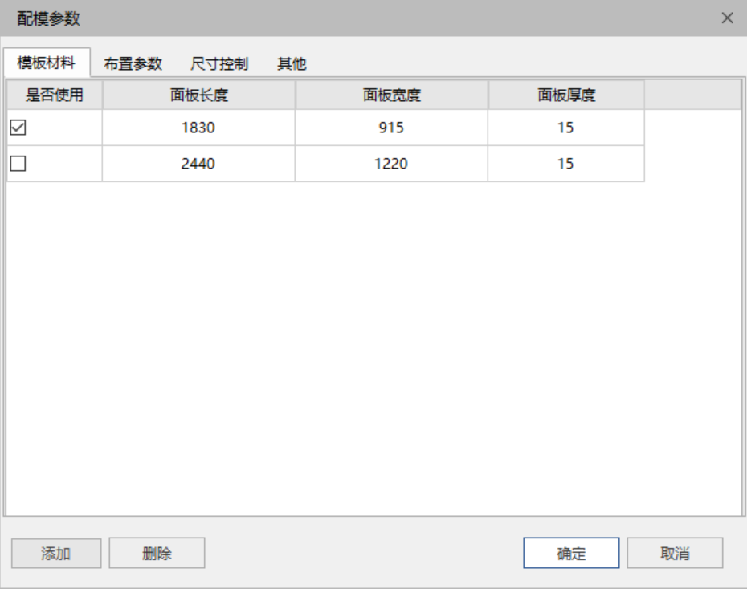
Task: Open the 布置参数 tab
Action: pyautogui.click(x=133, y=63)
